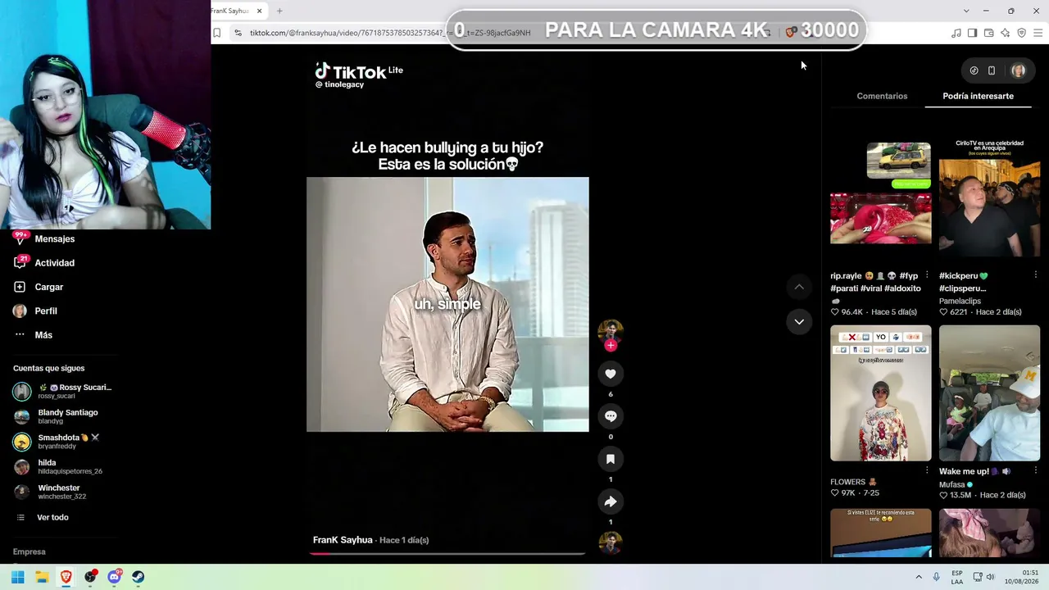Open options for #kickperu video card
The image size is (1049, 590).
1036,275
